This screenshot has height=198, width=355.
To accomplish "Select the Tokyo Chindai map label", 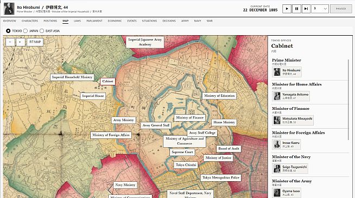I will click(186, 165).
